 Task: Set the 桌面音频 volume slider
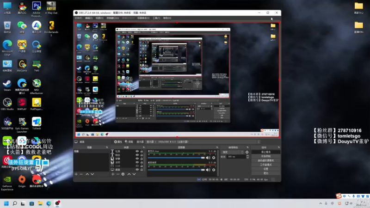click(176, 170)
